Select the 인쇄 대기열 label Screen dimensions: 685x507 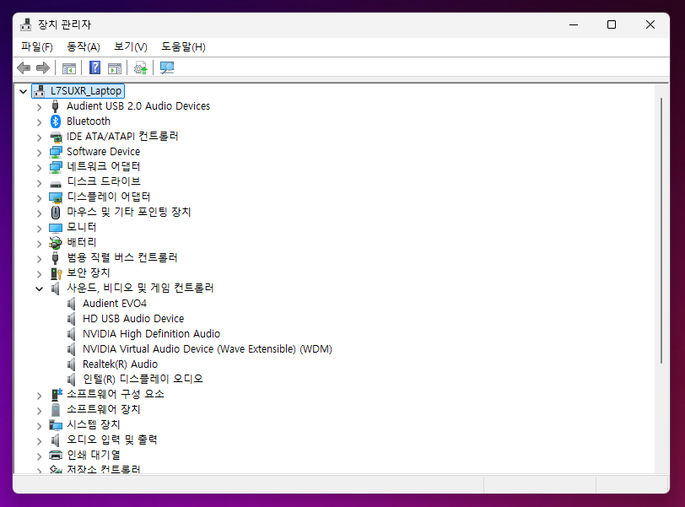[x=94, y=455]
